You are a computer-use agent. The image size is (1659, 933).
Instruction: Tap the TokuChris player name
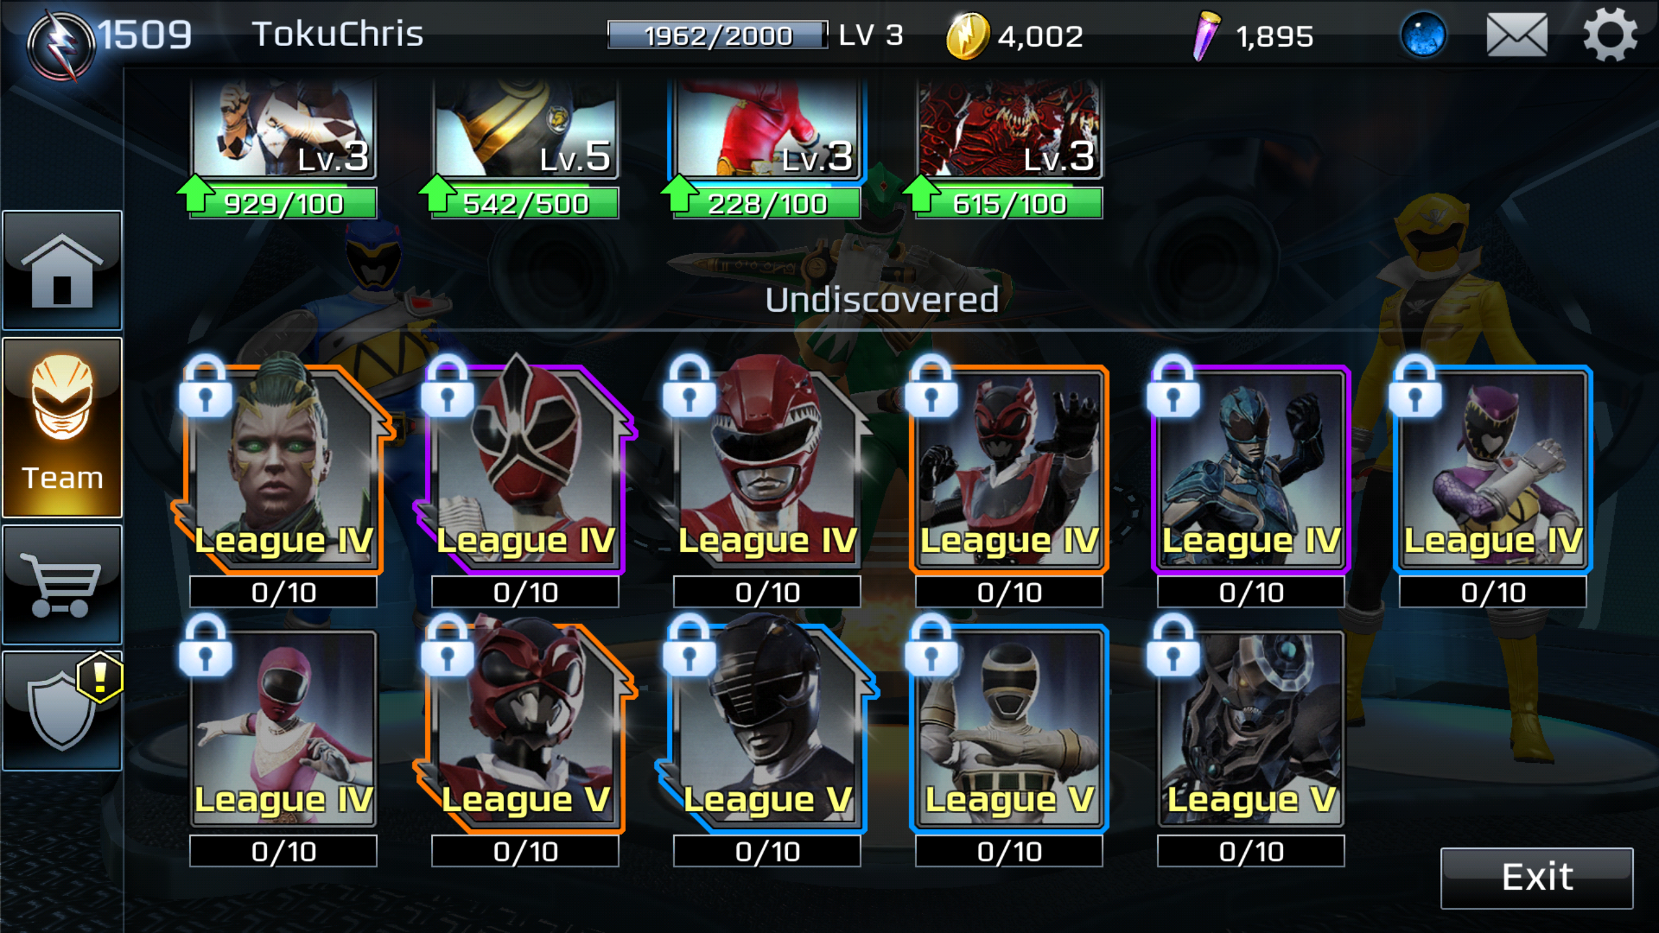(338, 34)
